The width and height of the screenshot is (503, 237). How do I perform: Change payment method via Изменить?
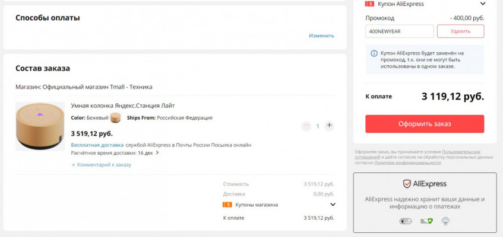pyautogui.click(x=321, y=36)
